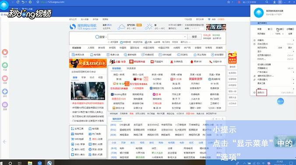
Task: Open search box history dropdown arrow
Action: [x=185, y=37]
